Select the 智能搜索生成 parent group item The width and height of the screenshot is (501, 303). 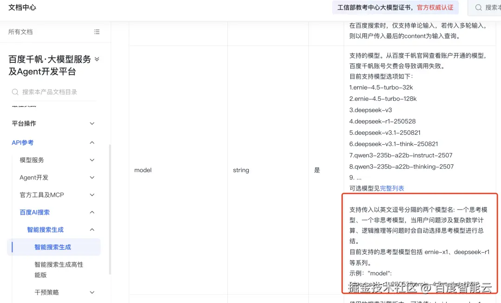45,230
